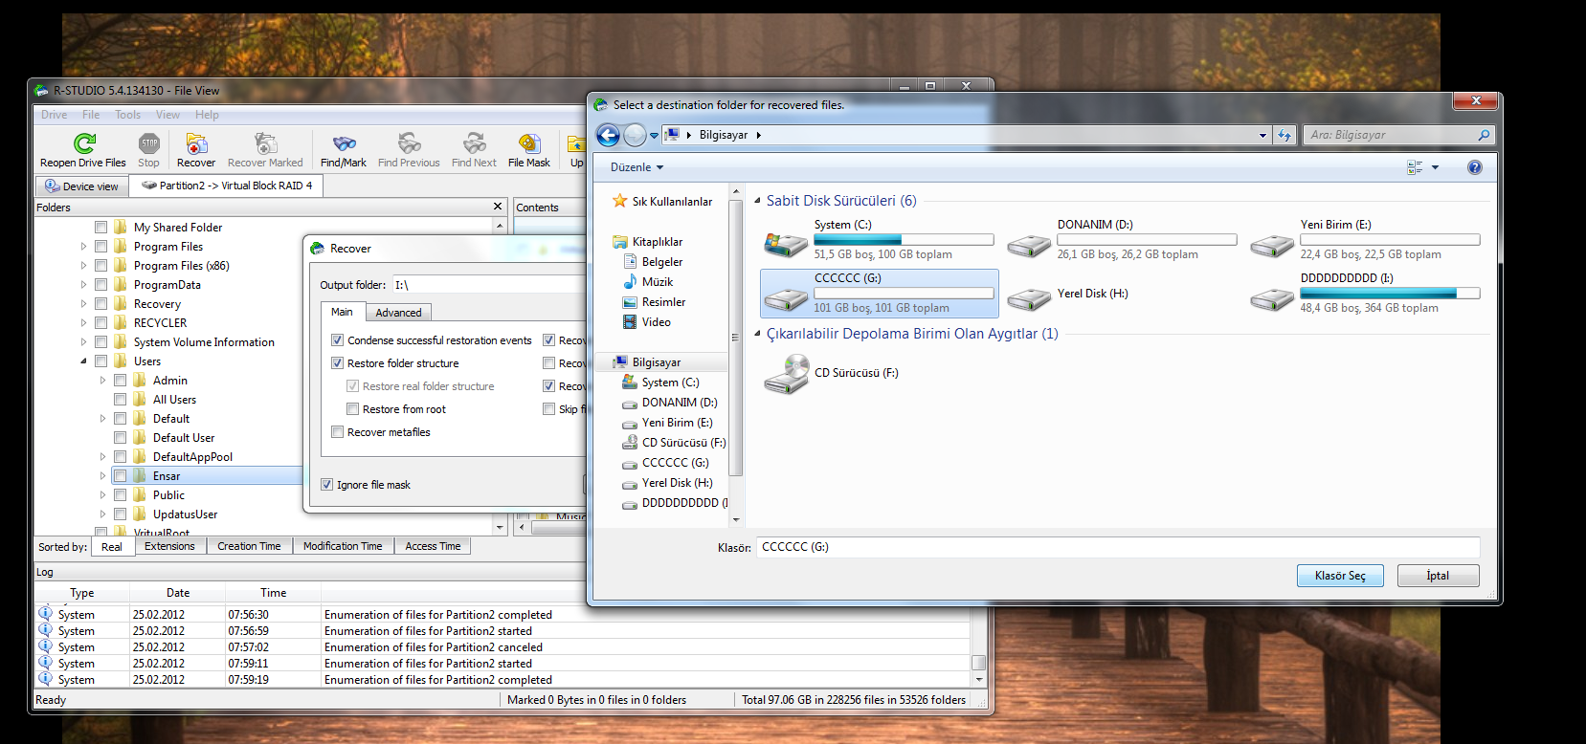Select DONANIM (D:) drive icon
The image size is (1586, 744).
pos(1029,245)
